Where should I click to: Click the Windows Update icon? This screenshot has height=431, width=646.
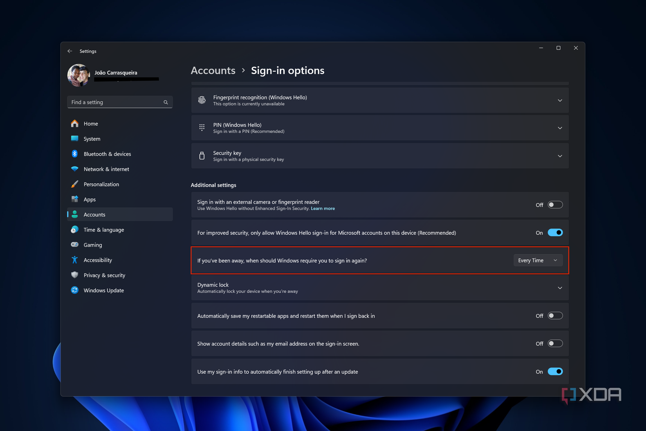(x=75, y=290)
